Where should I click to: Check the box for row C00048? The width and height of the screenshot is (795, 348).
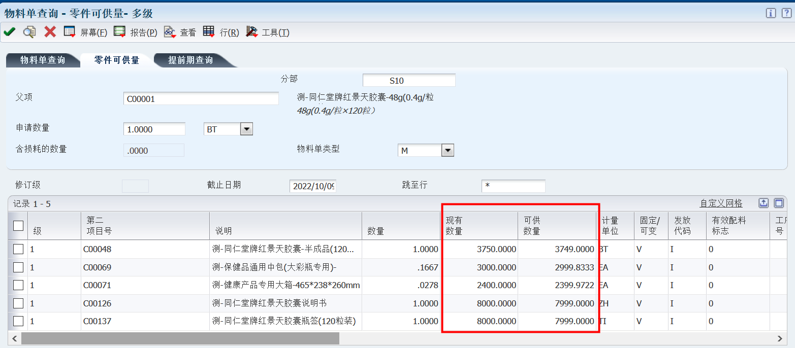(x=18, y=249)
